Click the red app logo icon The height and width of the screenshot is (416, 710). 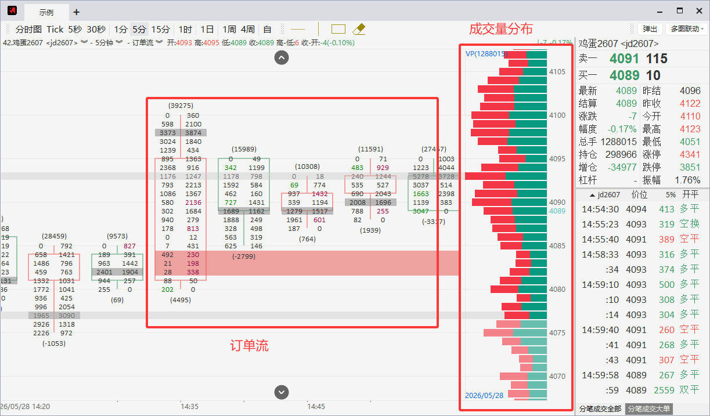pyautogui.click(x=12, y=11)
